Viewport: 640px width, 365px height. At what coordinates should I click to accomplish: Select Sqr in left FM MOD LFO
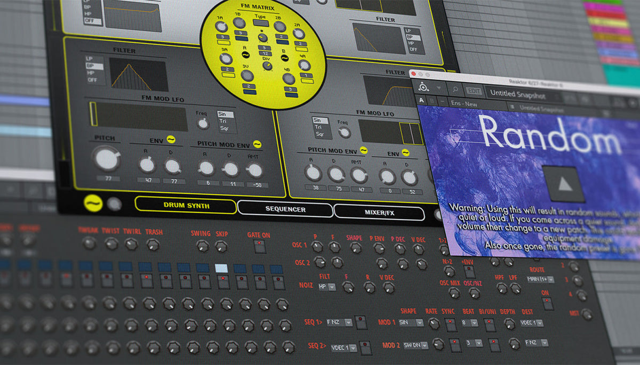point(227,129)
